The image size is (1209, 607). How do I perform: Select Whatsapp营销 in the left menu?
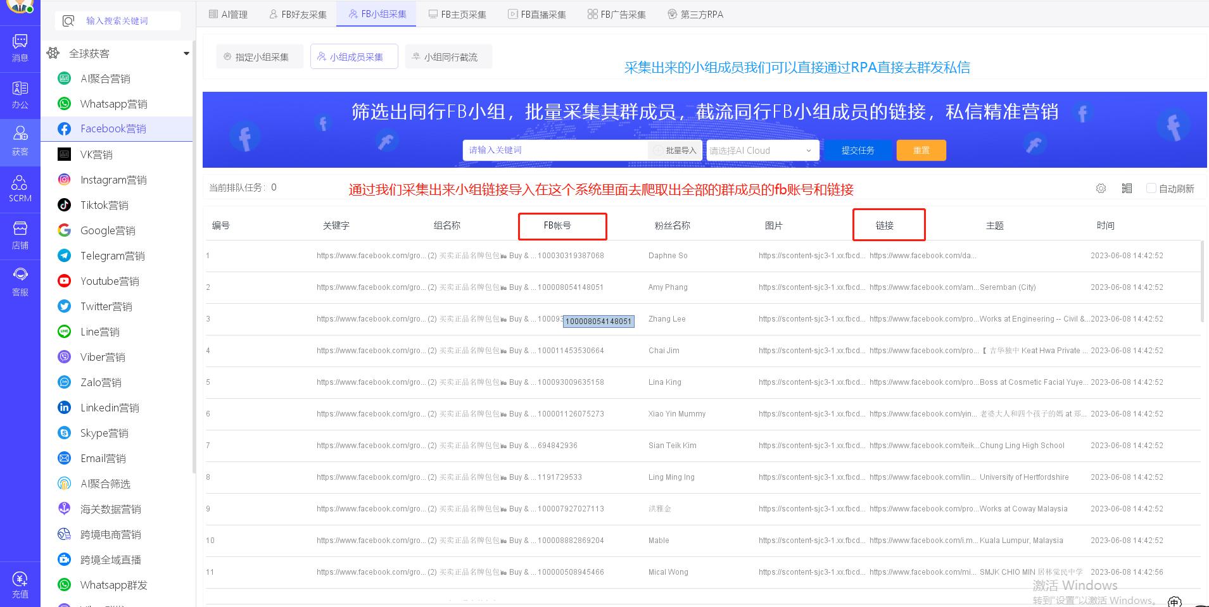coord(113,103)
